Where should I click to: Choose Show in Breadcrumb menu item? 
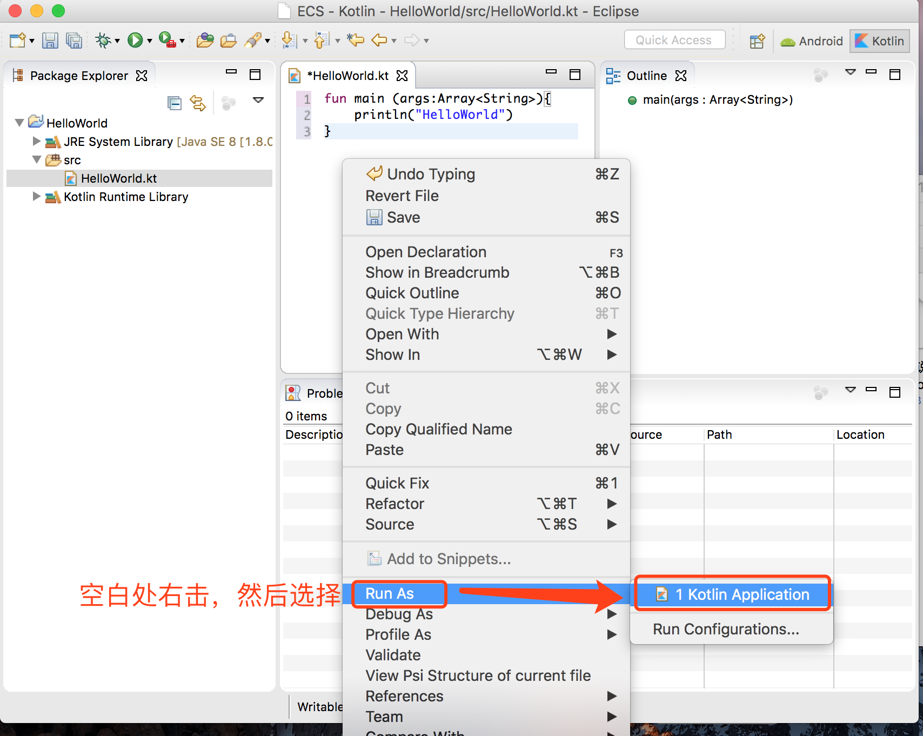click(x=486, y=272)
